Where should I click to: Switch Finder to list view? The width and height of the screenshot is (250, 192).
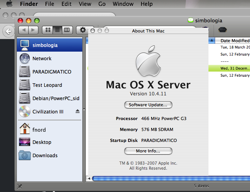point(57,30)
